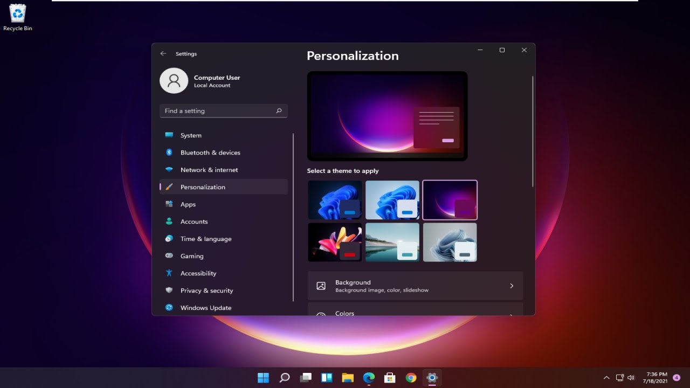This screenshot has width=690, height=388.
Task: Click the System monitor icon in sidebar
Action: click(x=169, y=135)
